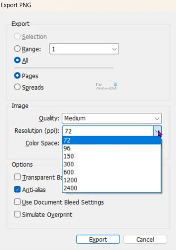Enable Use Document Bleed Settings checkbox

[17, 202]
